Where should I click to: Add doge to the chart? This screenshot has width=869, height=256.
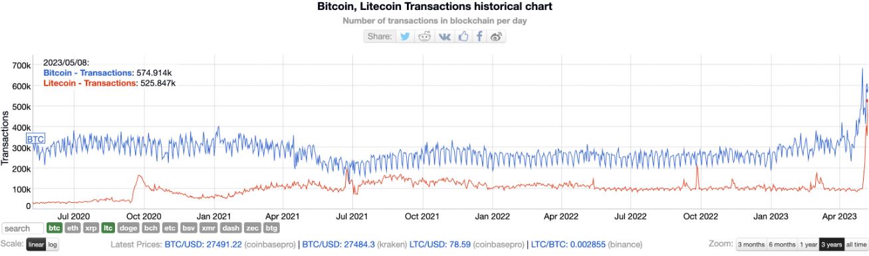click(x=129, y=227)
